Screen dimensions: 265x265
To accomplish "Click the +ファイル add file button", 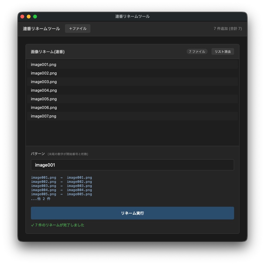I will [78, 29].
